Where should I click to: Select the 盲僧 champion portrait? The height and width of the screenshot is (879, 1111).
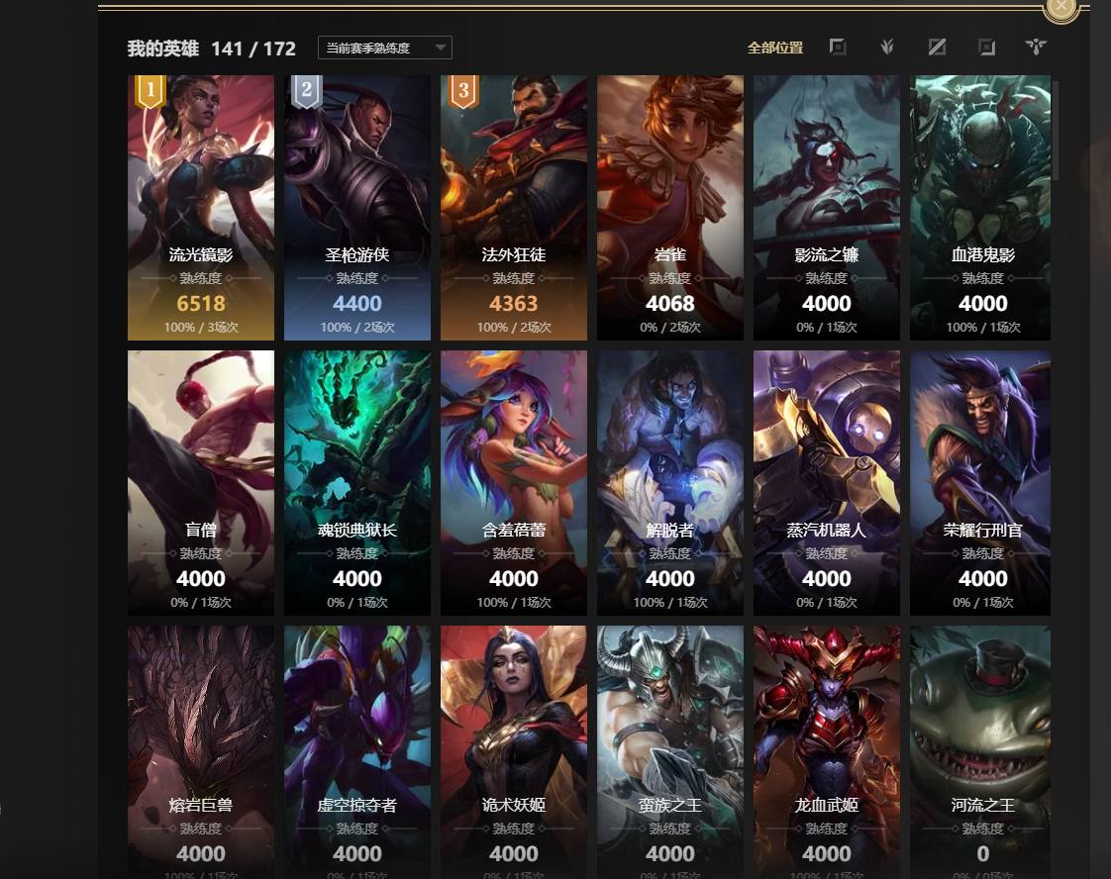pos(201,482)
